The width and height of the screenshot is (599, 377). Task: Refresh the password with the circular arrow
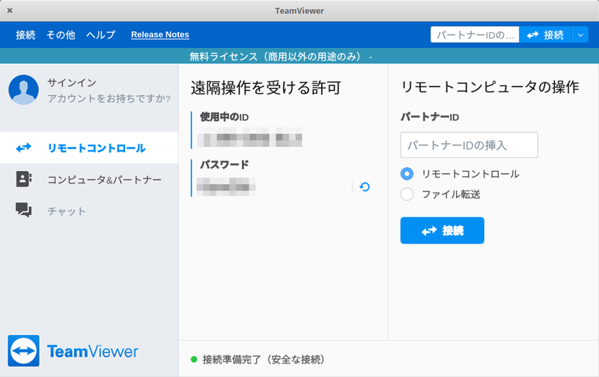click(x=365, y=187)
